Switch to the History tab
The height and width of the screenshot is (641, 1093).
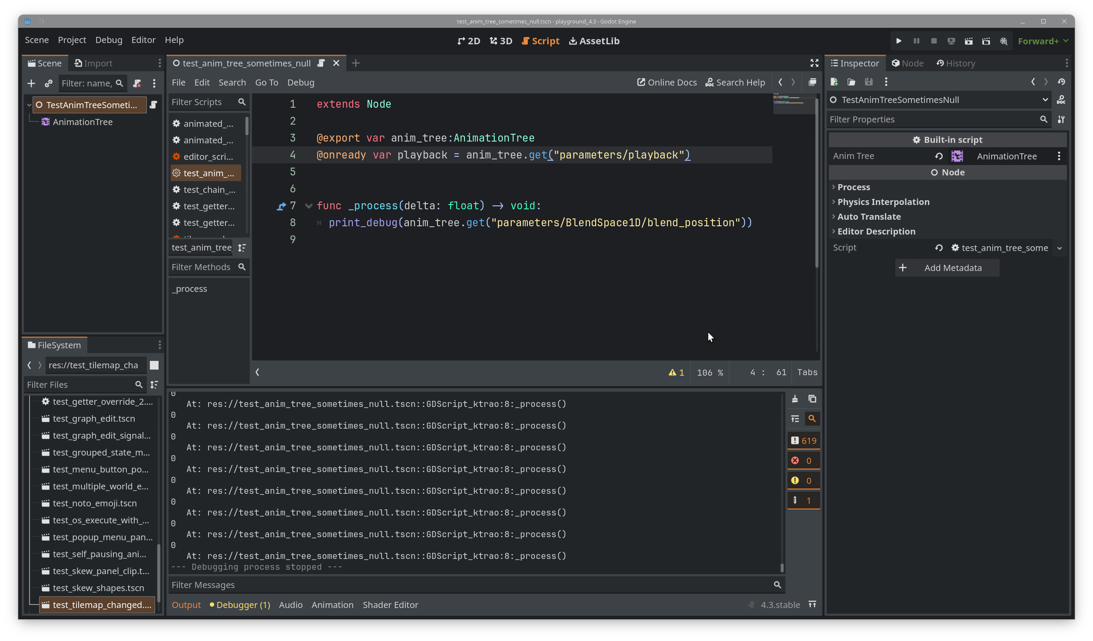(x=955, y=63)
